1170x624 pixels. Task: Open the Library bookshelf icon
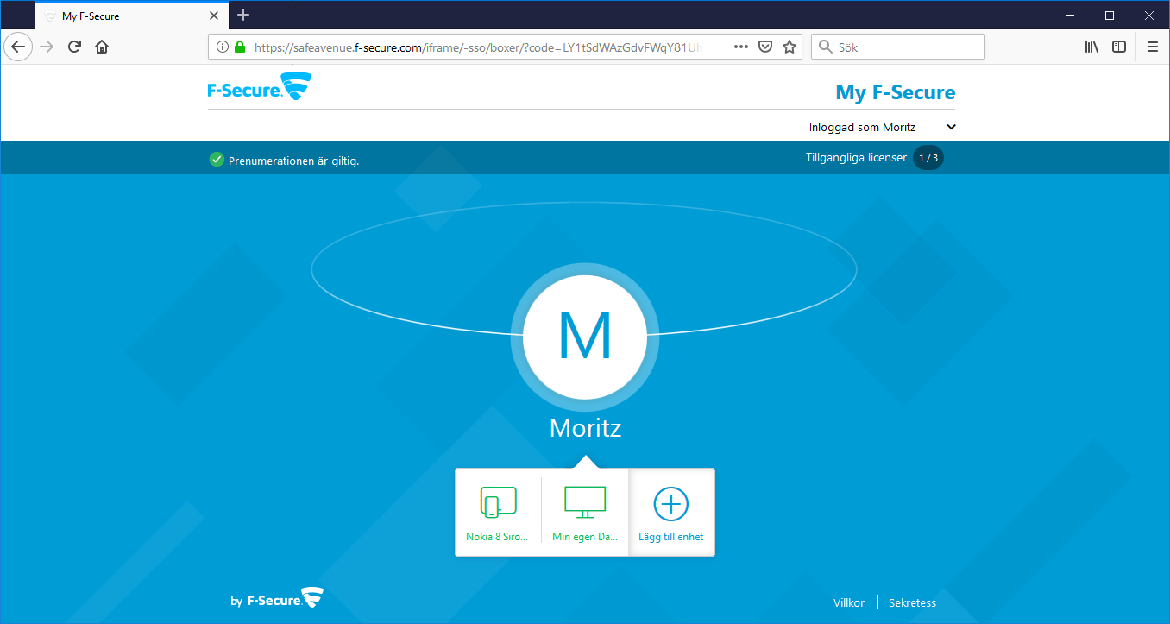point(1091,47)
